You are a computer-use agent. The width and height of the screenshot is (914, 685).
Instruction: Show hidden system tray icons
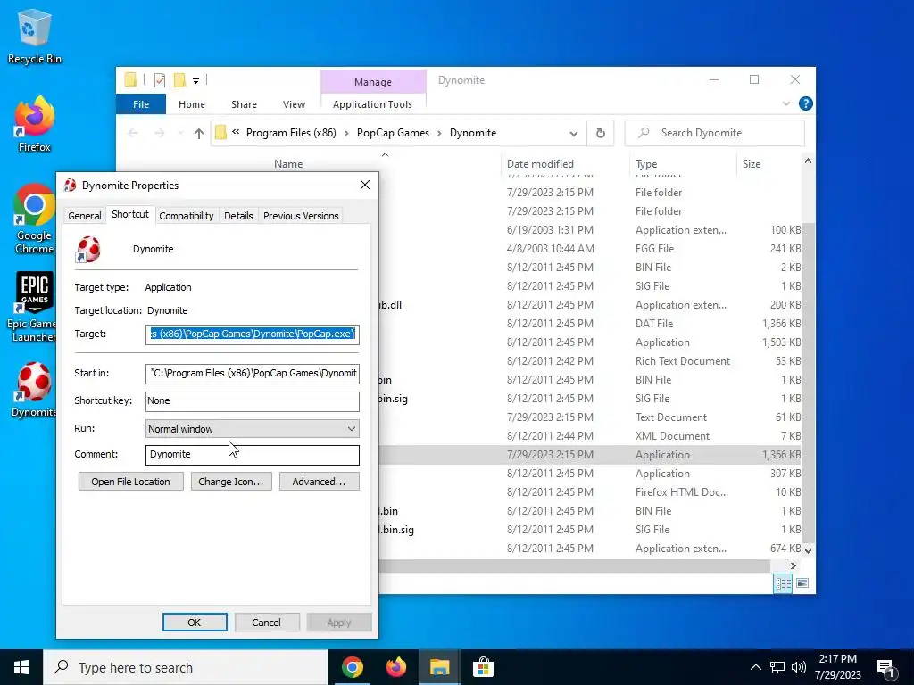755,667
